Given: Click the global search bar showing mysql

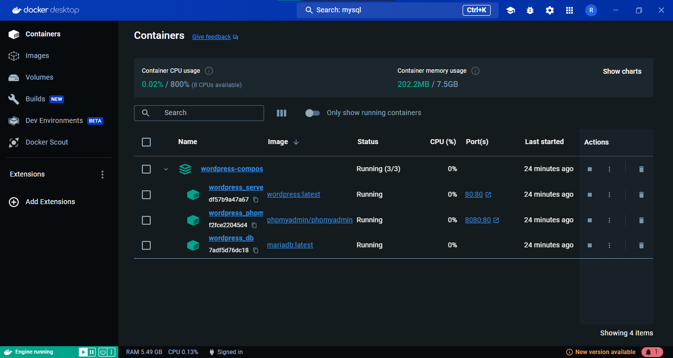Looking at the screenshot, I should click(398, 10).
